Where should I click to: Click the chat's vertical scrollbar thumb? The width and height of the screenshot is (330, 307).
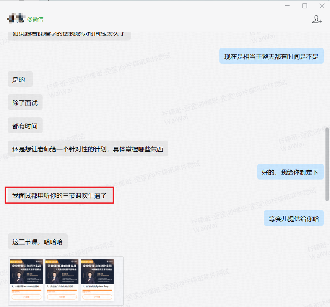[x=327, y=164]
